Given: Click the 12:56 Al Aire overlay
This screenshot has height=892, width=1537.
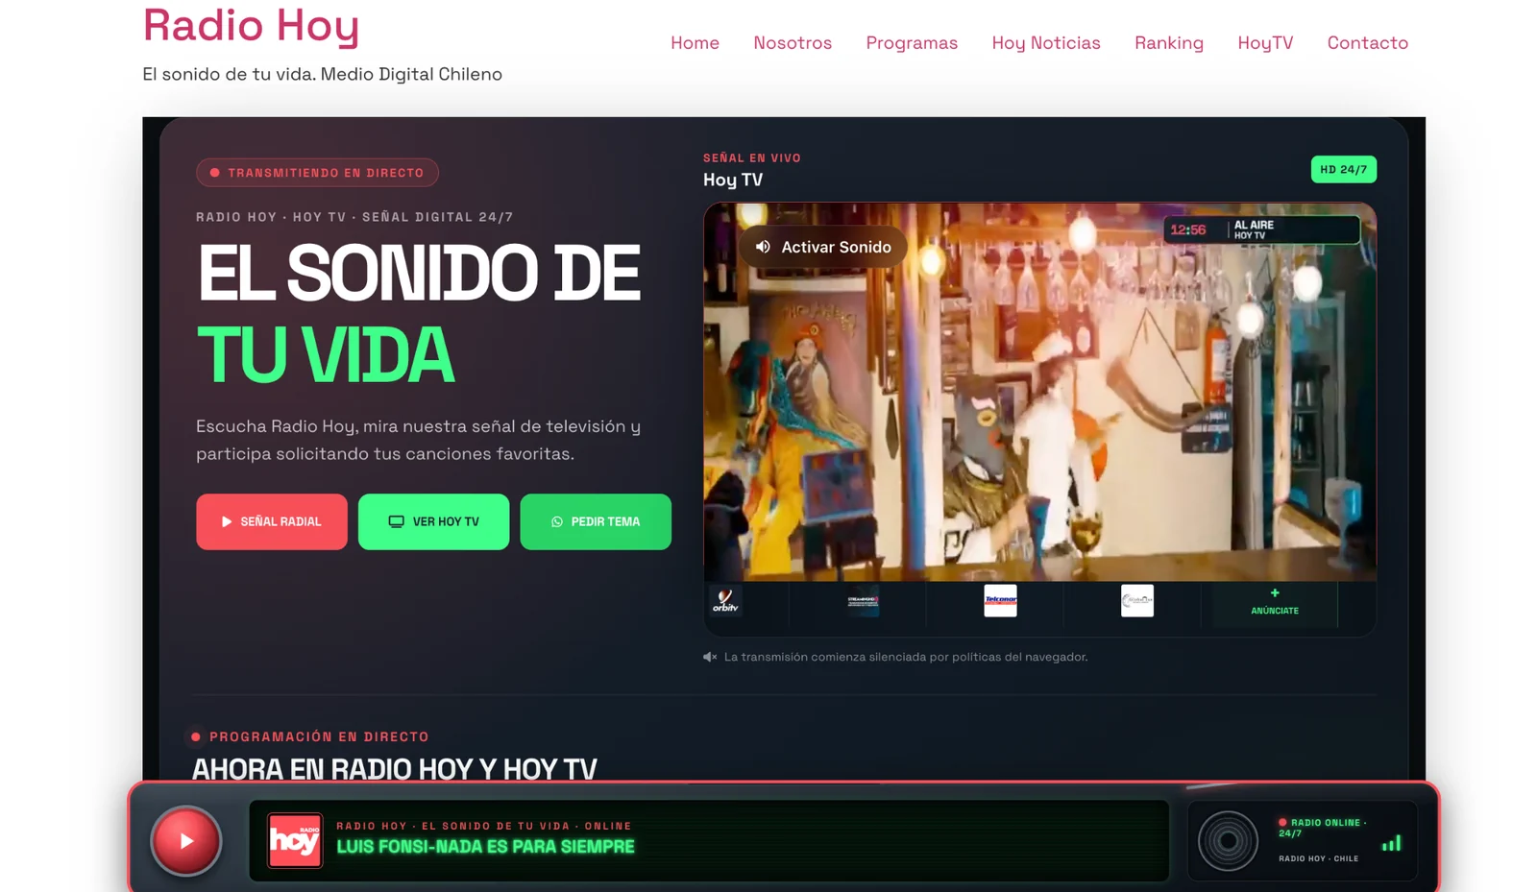Looking at the screenshot, I should [1261, 229].
